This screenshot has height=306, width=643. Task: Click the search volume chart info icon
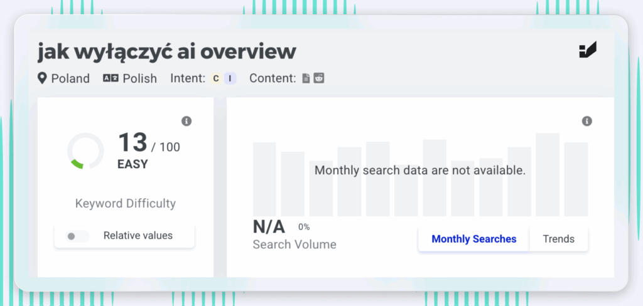(x=587, y=121)
